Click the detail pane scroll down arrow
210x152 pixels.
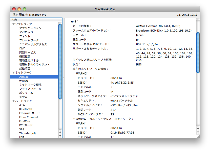(x=198, y=132)
